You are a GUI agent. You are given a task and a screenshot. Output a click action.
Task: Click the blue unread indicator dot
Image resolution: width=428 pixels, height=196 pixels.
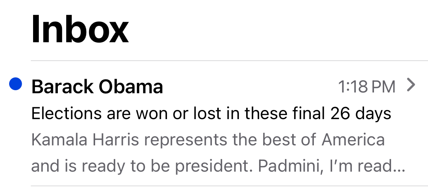pos(15,84)
